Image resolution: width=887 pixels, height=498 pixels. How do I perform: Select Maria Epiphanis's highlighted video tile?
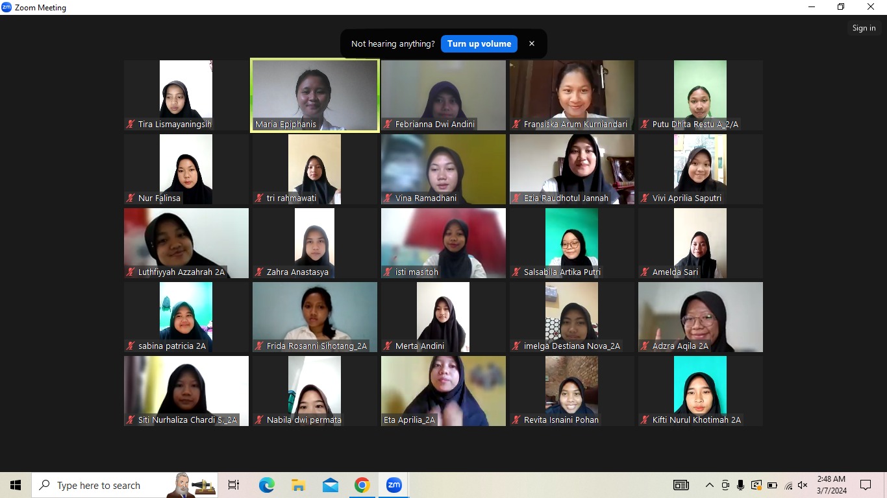(x=314, y=91)
